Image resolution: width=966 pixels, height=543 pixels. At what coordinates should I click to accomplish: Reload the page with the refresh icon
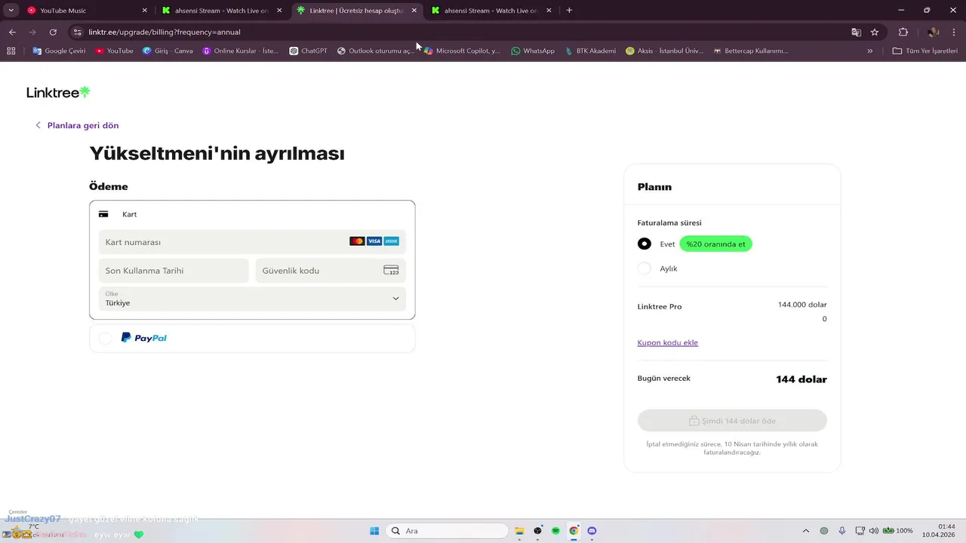53,32
